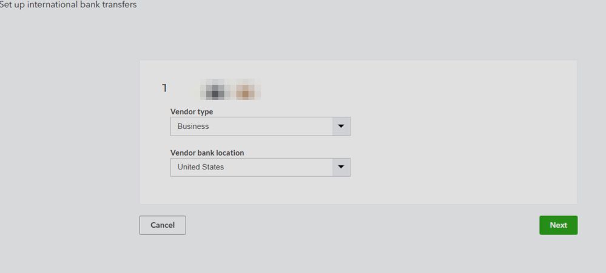The height and width of the screenshot is (273, 606).
Task: Click the Vendor type label
Action: (192, 112)
